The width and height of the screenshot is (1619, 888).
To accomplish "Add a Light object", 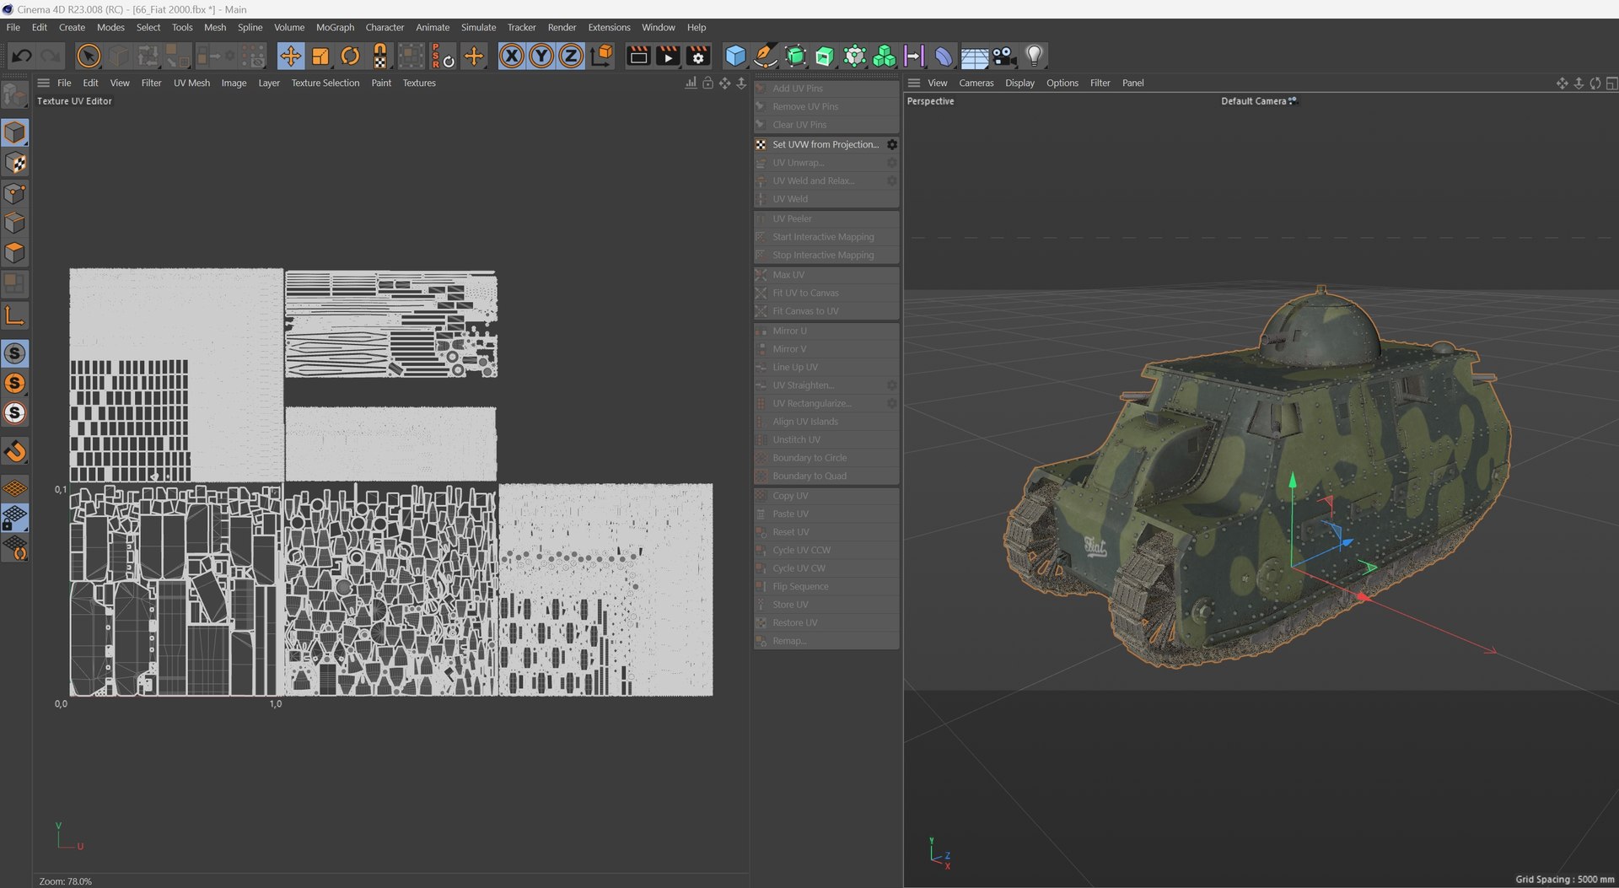I will point(1034,57).
